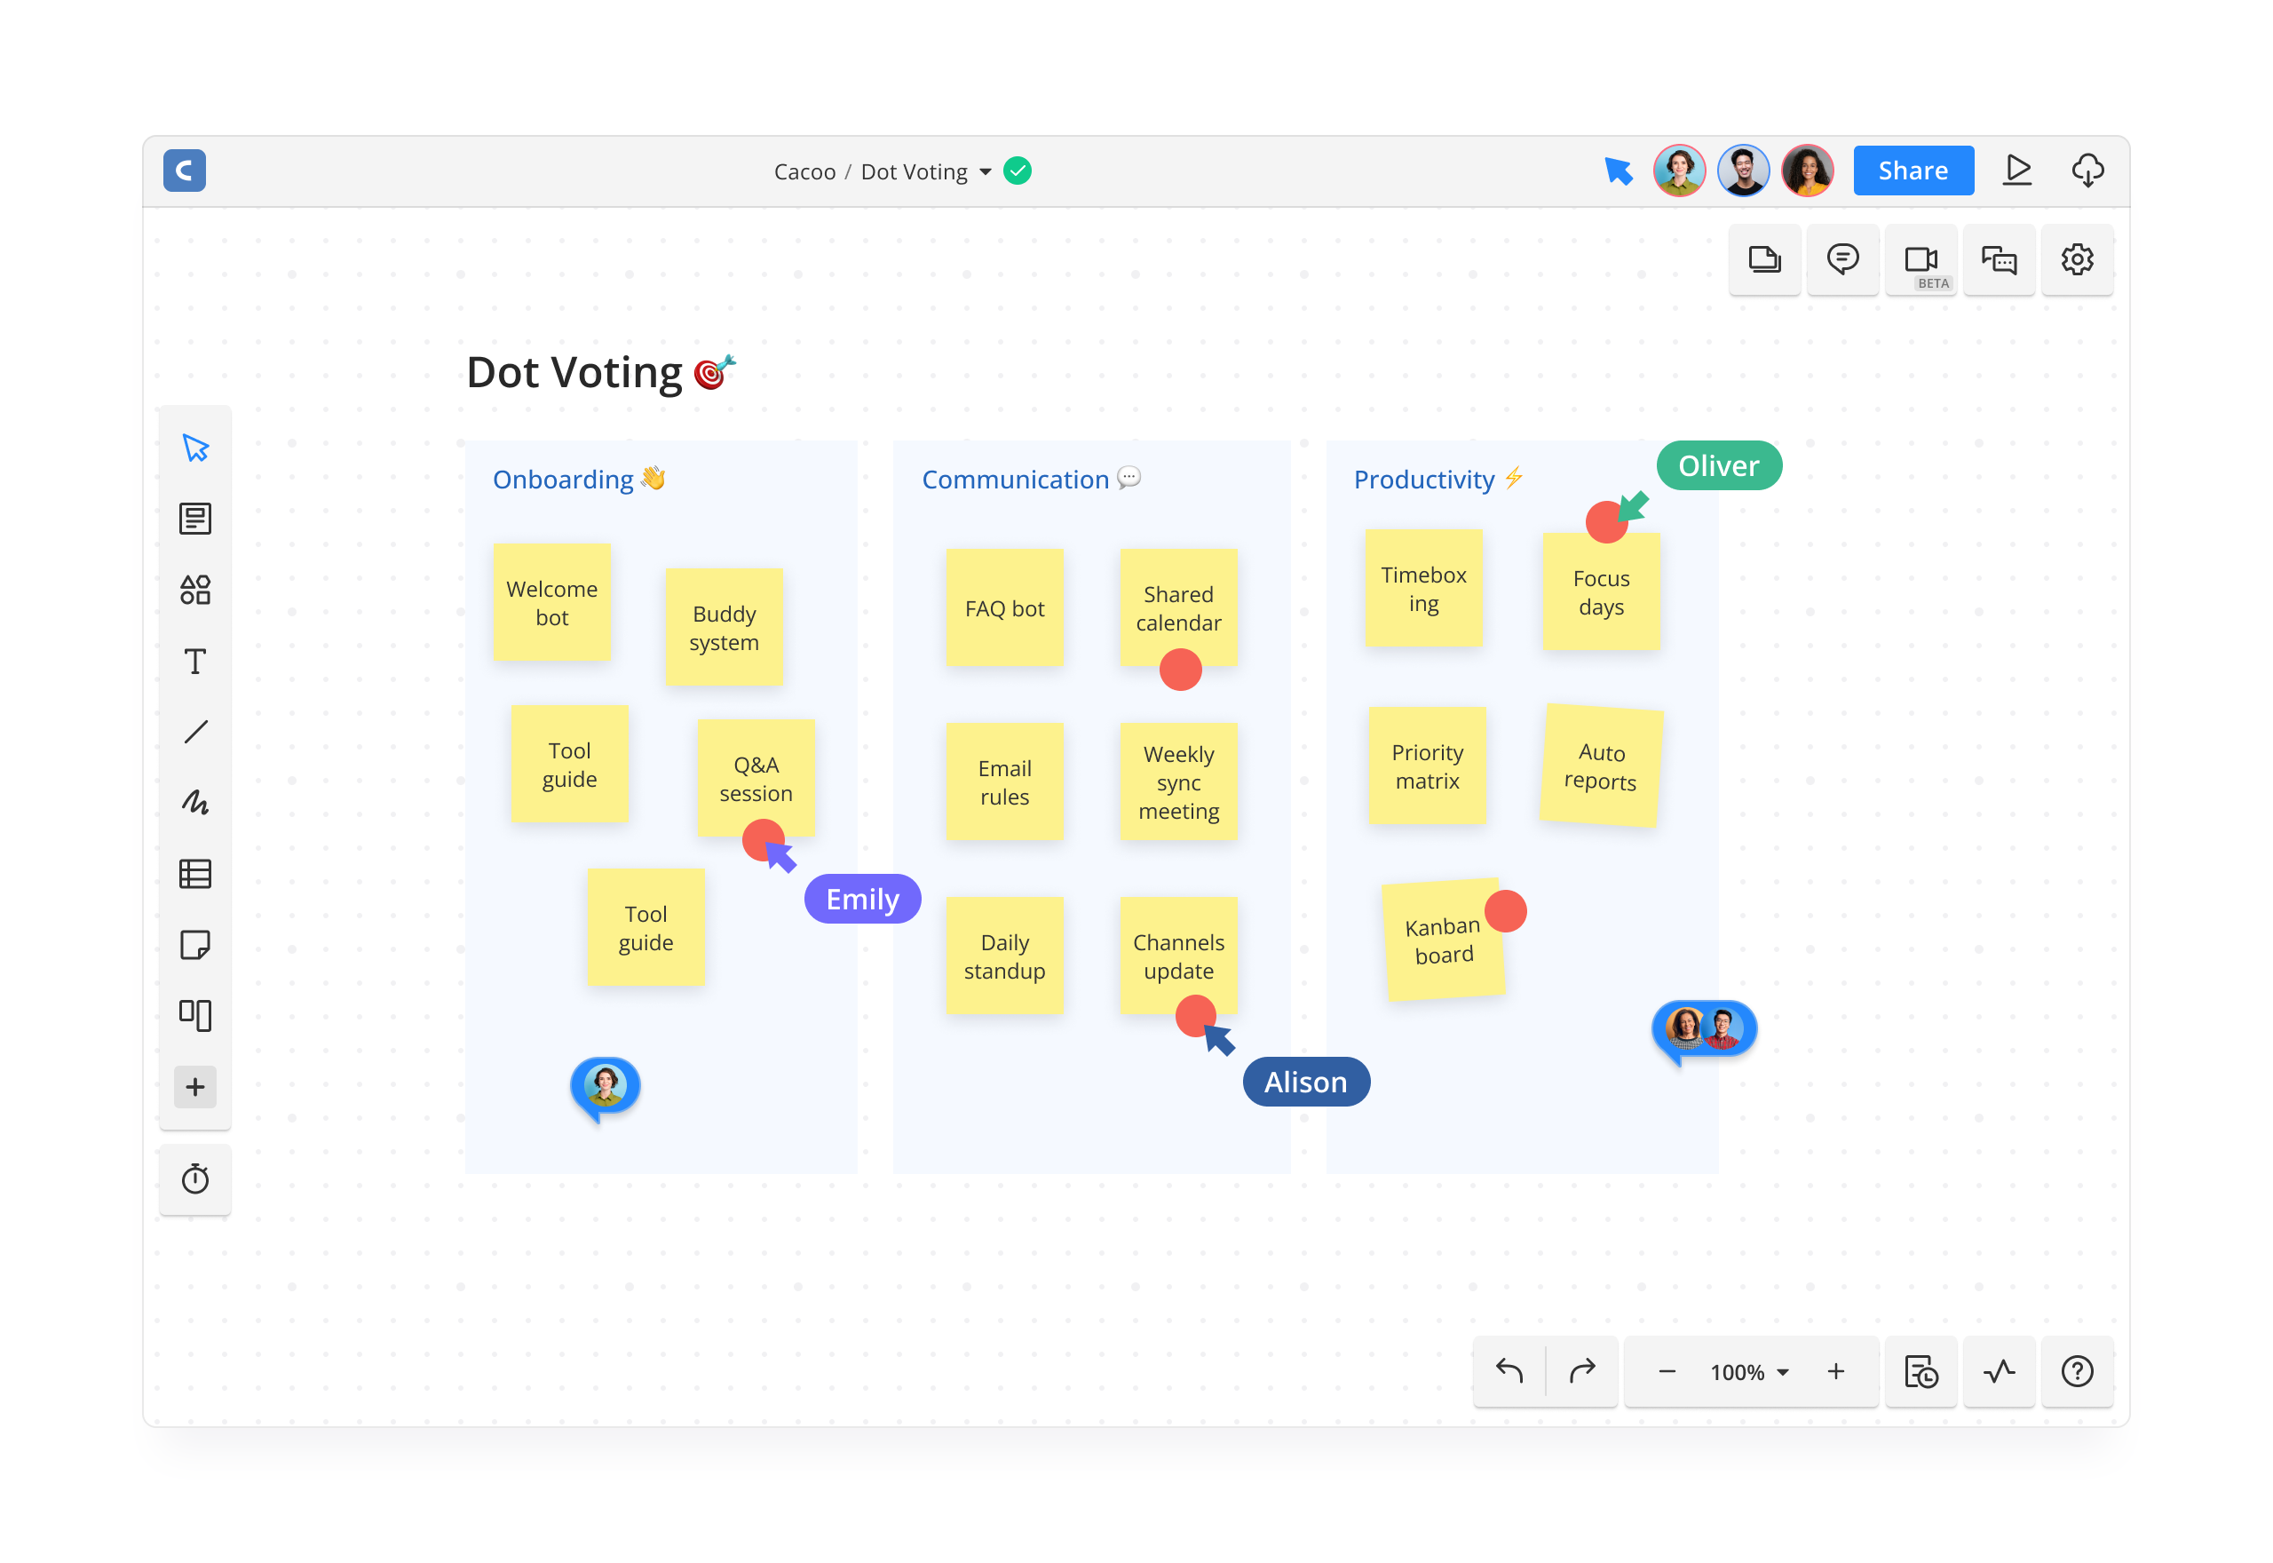
Task: Open the settings gear
Action: tap(2078, 259)
